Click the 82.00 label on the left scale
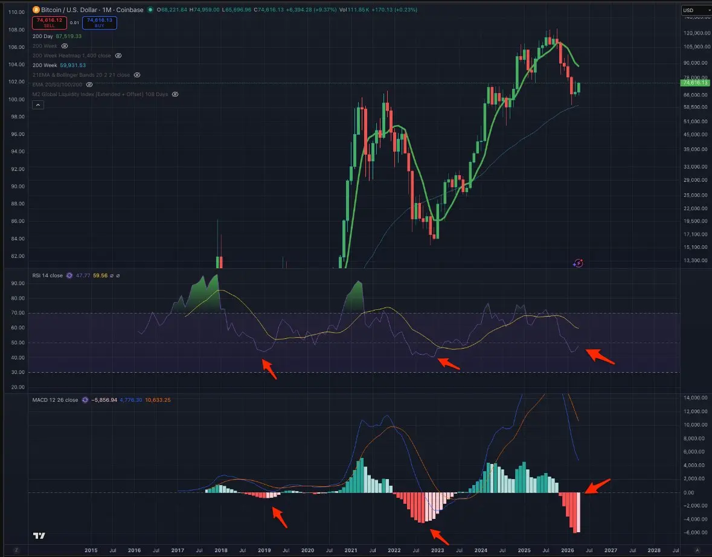The height and width of the screenshot is (557, 712). (18, 256)
